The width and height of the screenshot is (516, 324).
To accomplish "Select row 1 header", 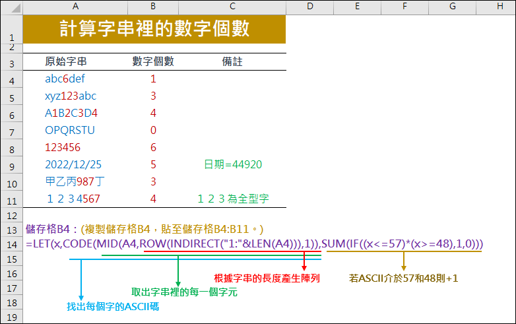I will tap(11, 29).
